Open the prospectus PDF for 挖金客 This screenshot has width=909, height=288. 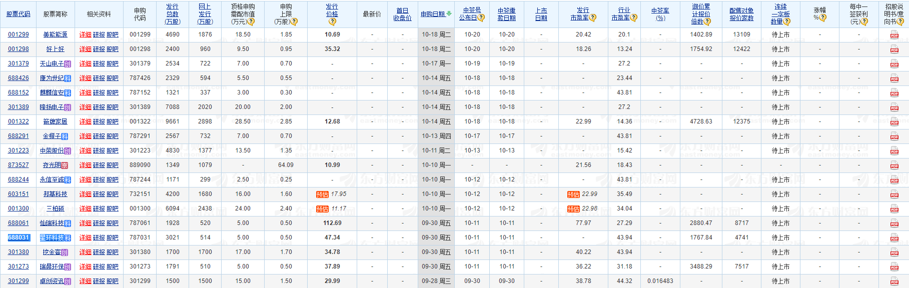pos(894,252)
